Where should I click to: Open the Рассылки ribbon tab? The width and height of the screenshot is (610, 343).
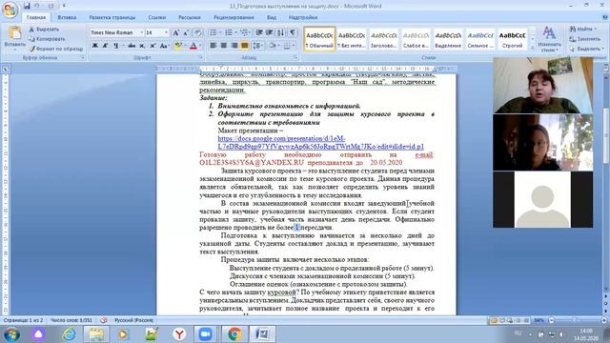pyautogui.click(x=190, y=17)
